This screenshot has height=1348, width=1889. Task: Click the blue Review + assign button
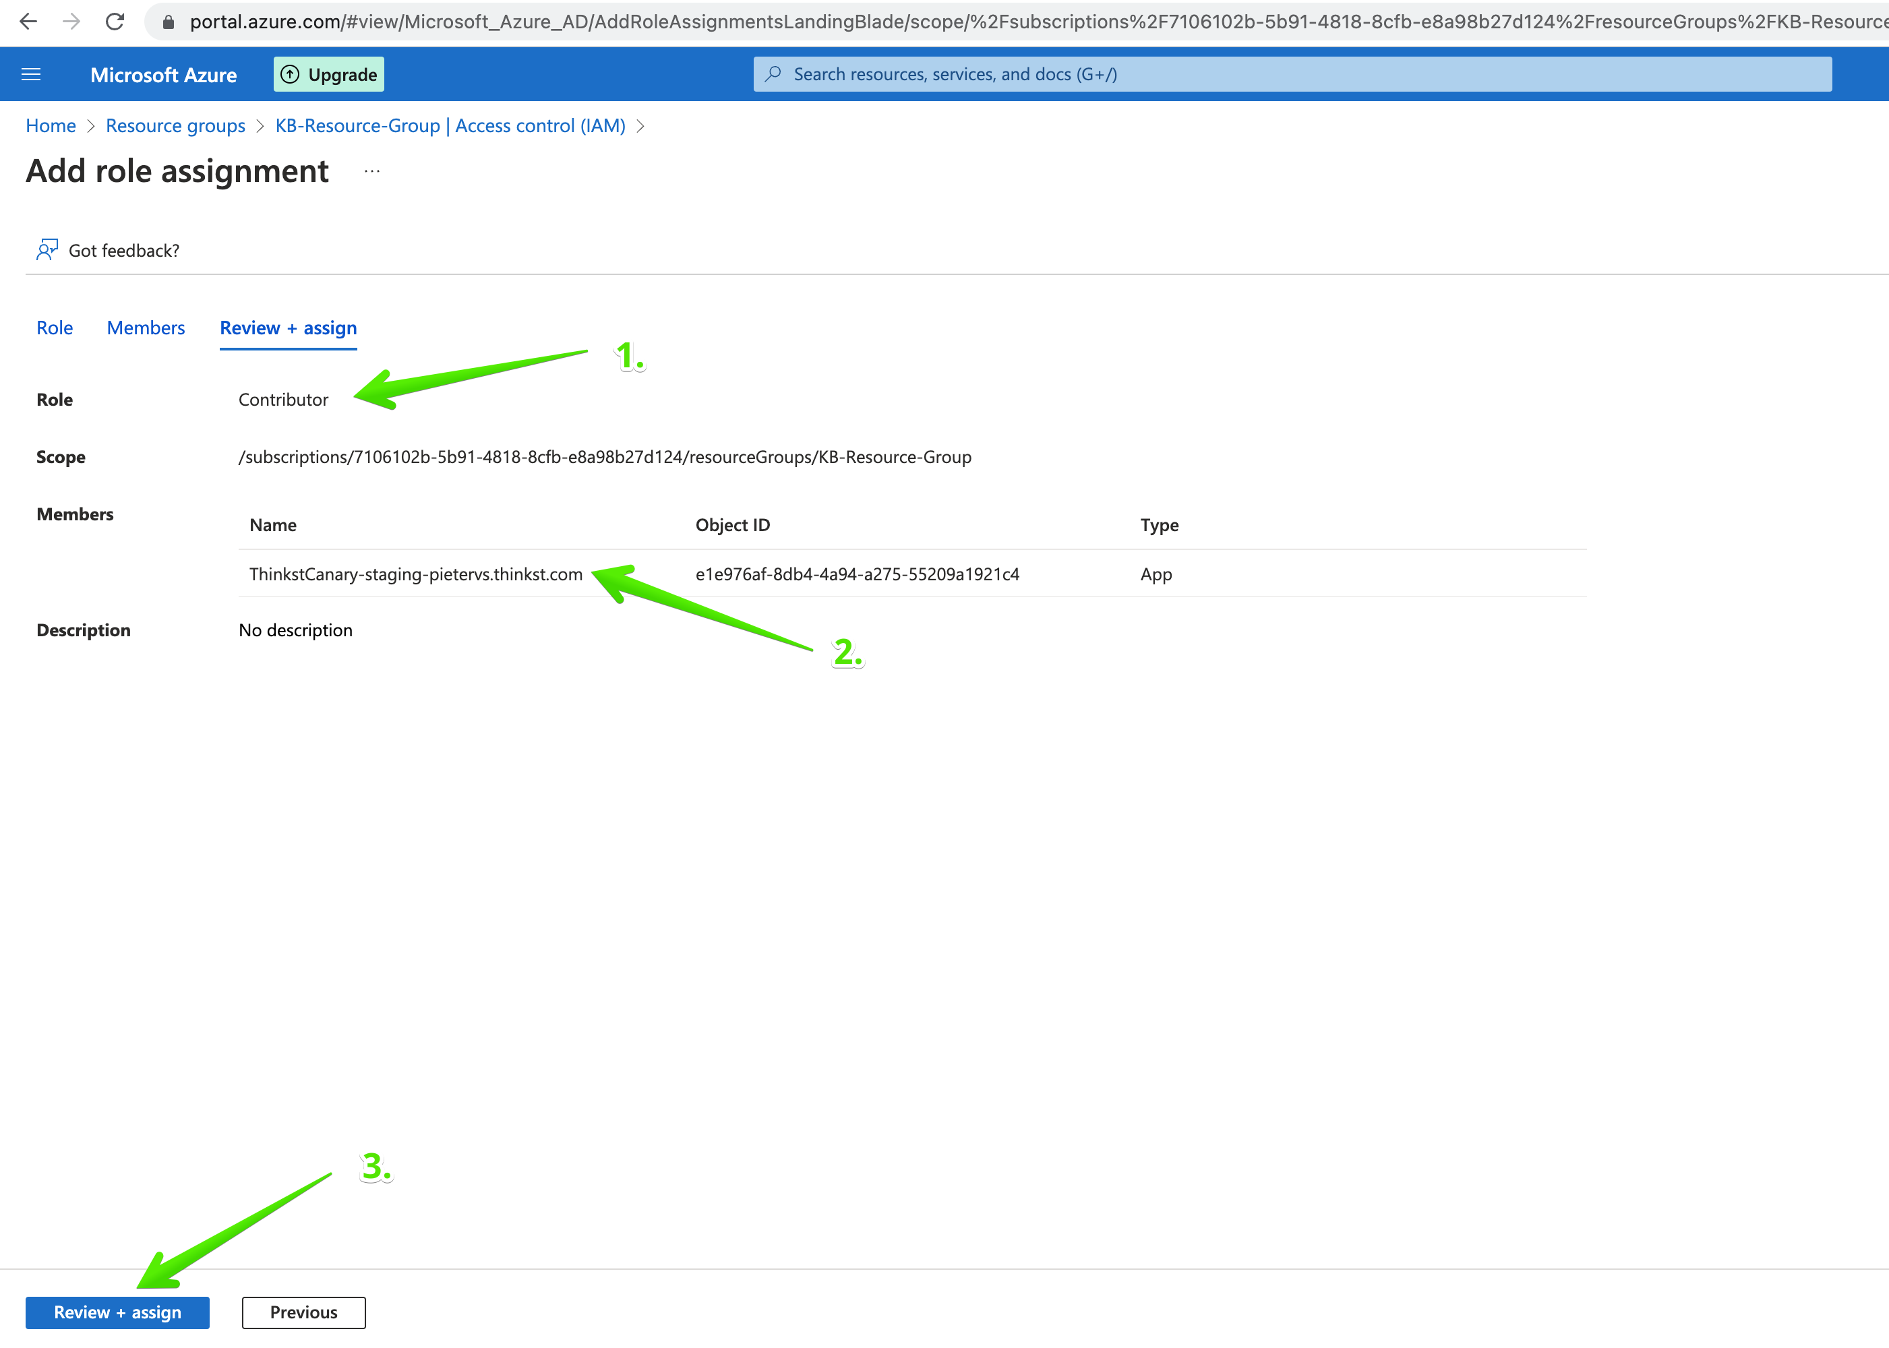[x=117, y=1312]
